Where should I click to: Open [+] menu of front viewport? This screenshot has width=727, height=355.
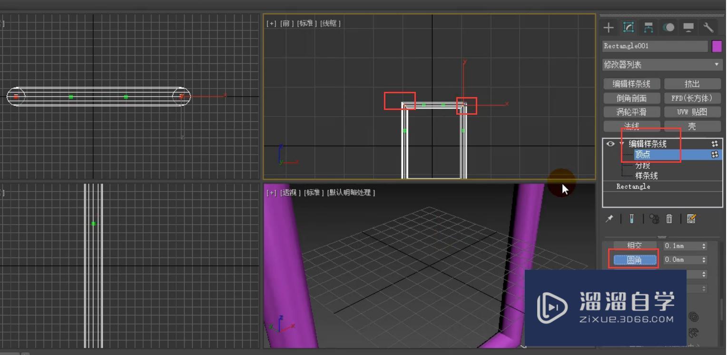[x=271, y=23]
